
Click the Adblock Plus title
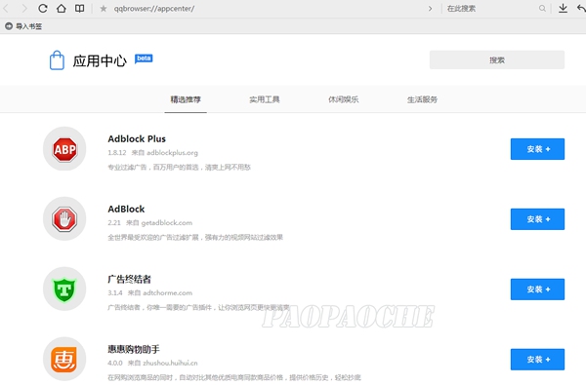click(137, 138)
